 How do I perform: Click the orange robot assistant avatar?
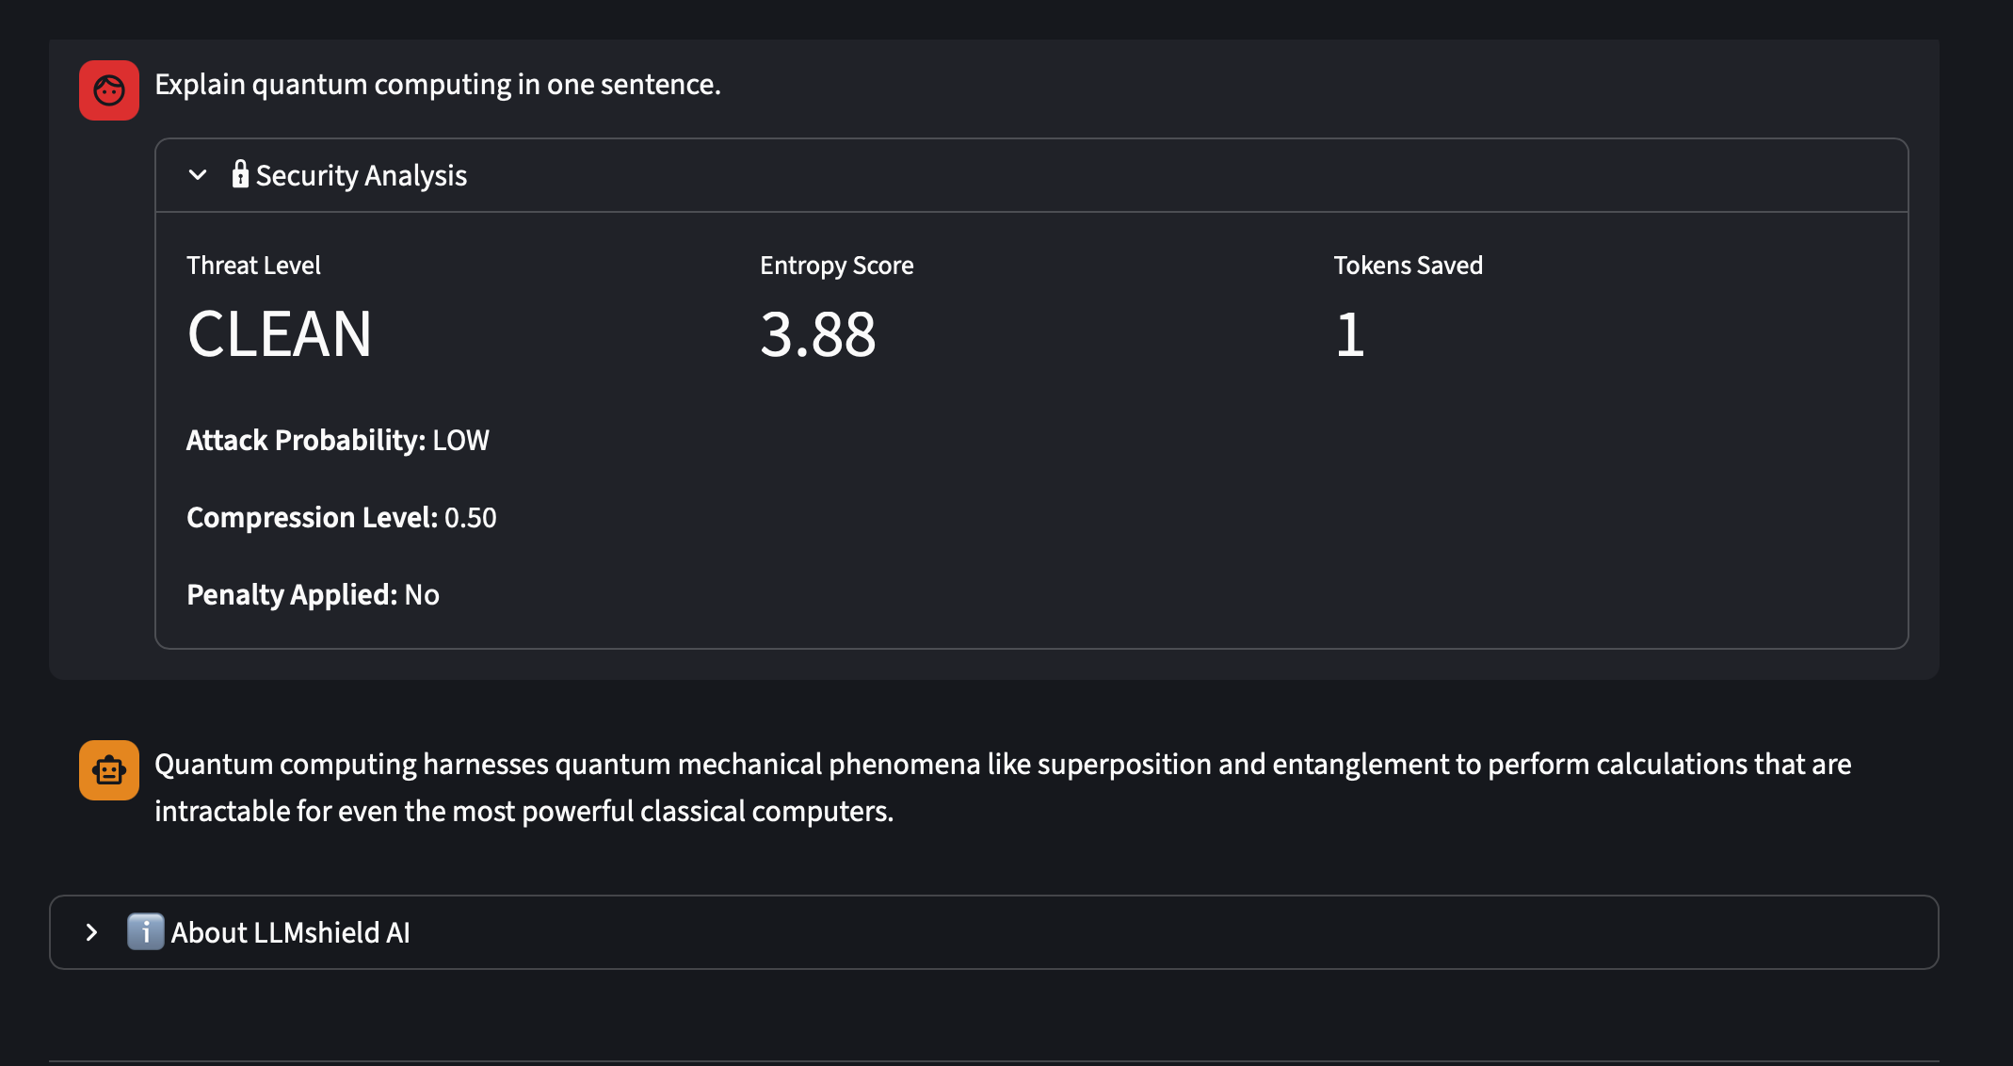tap(109, 770)
